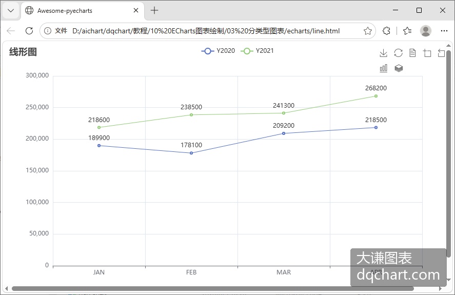Switch chart to bar type icon
The width and height of the screenshot is (455, 295).
coord(383,68)
